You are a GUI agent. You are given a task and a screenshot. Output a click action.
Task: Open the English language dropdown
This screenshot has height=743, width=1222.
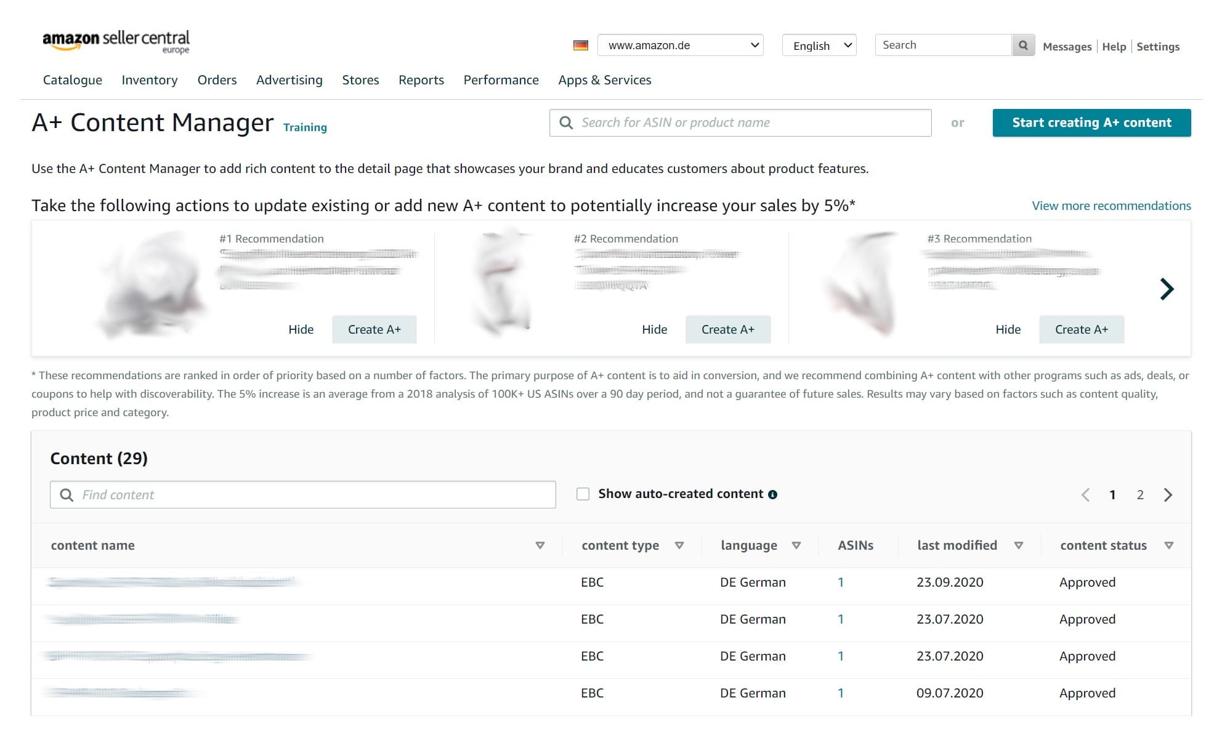coord(819,45)
